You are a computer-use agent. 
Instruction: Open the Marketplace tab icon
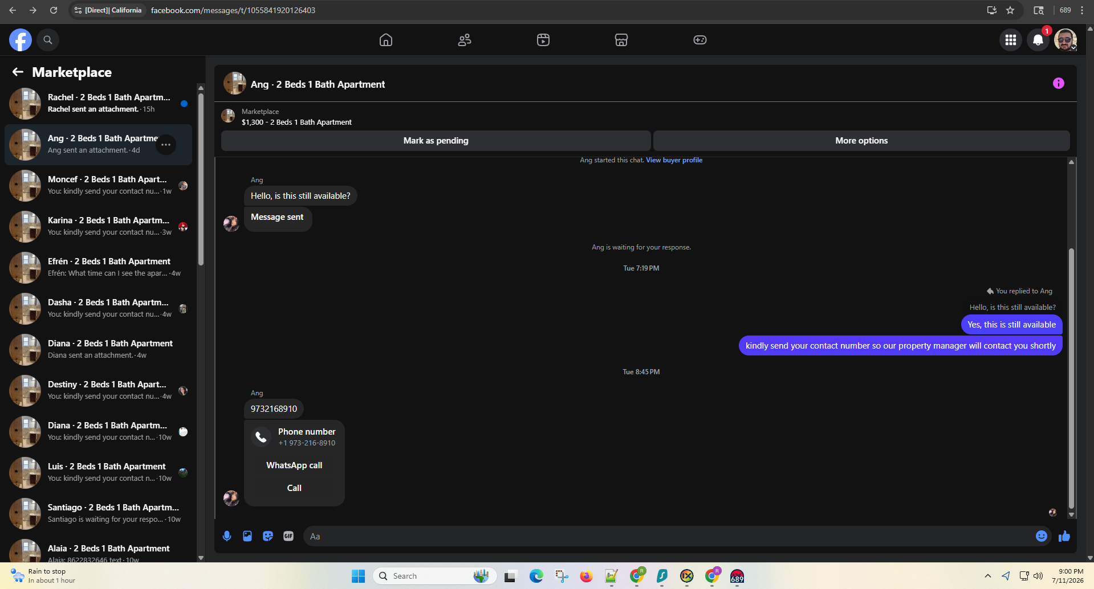621,40
